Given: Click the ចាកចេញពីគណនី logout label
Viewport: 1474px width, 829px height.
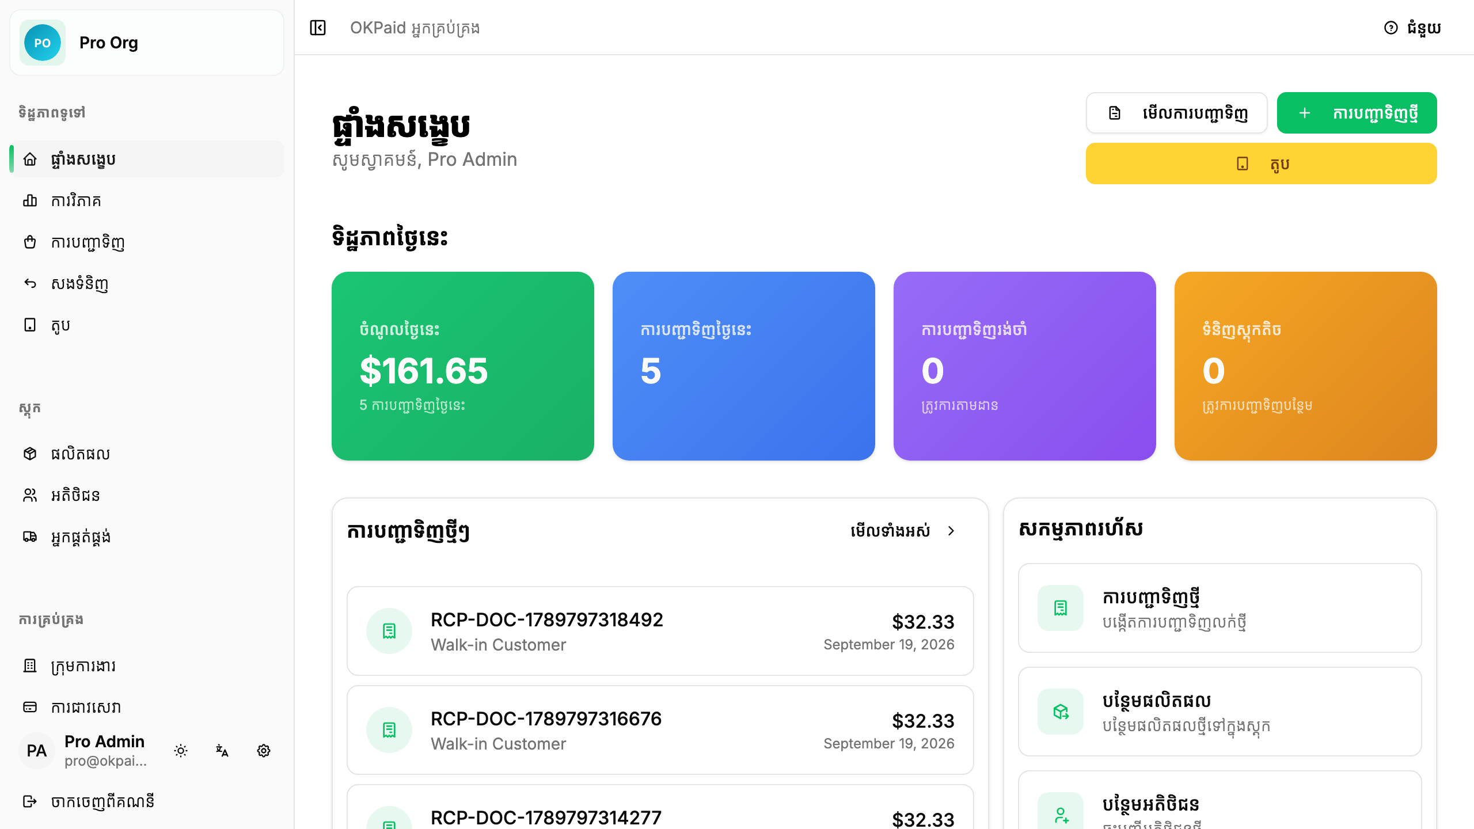Looking at the screenshot, I should click(x=103, y=801).
